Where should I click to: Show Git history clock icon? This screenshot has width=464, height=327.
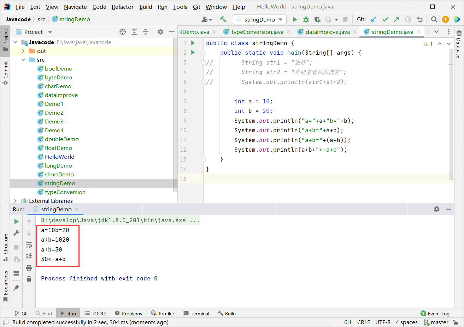tap(408, 19)
